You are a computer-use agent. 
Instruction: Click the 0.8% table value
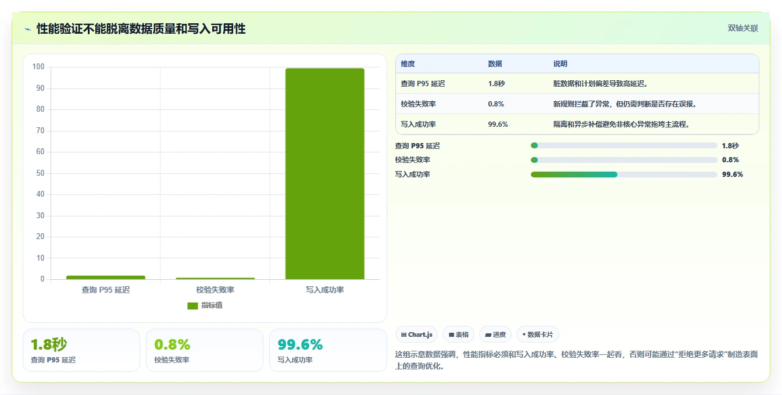tap(496, 104)
